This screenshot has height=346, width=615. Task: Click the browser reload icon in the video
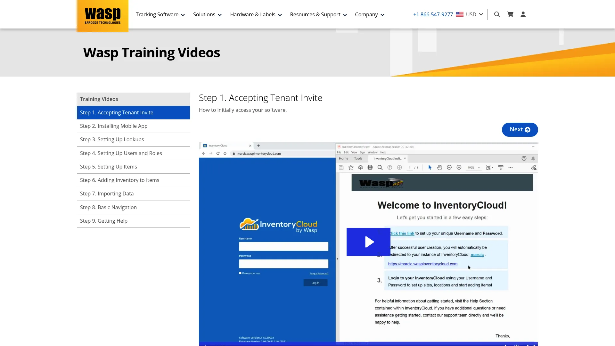pyautogui.click(x=218, y=153)
